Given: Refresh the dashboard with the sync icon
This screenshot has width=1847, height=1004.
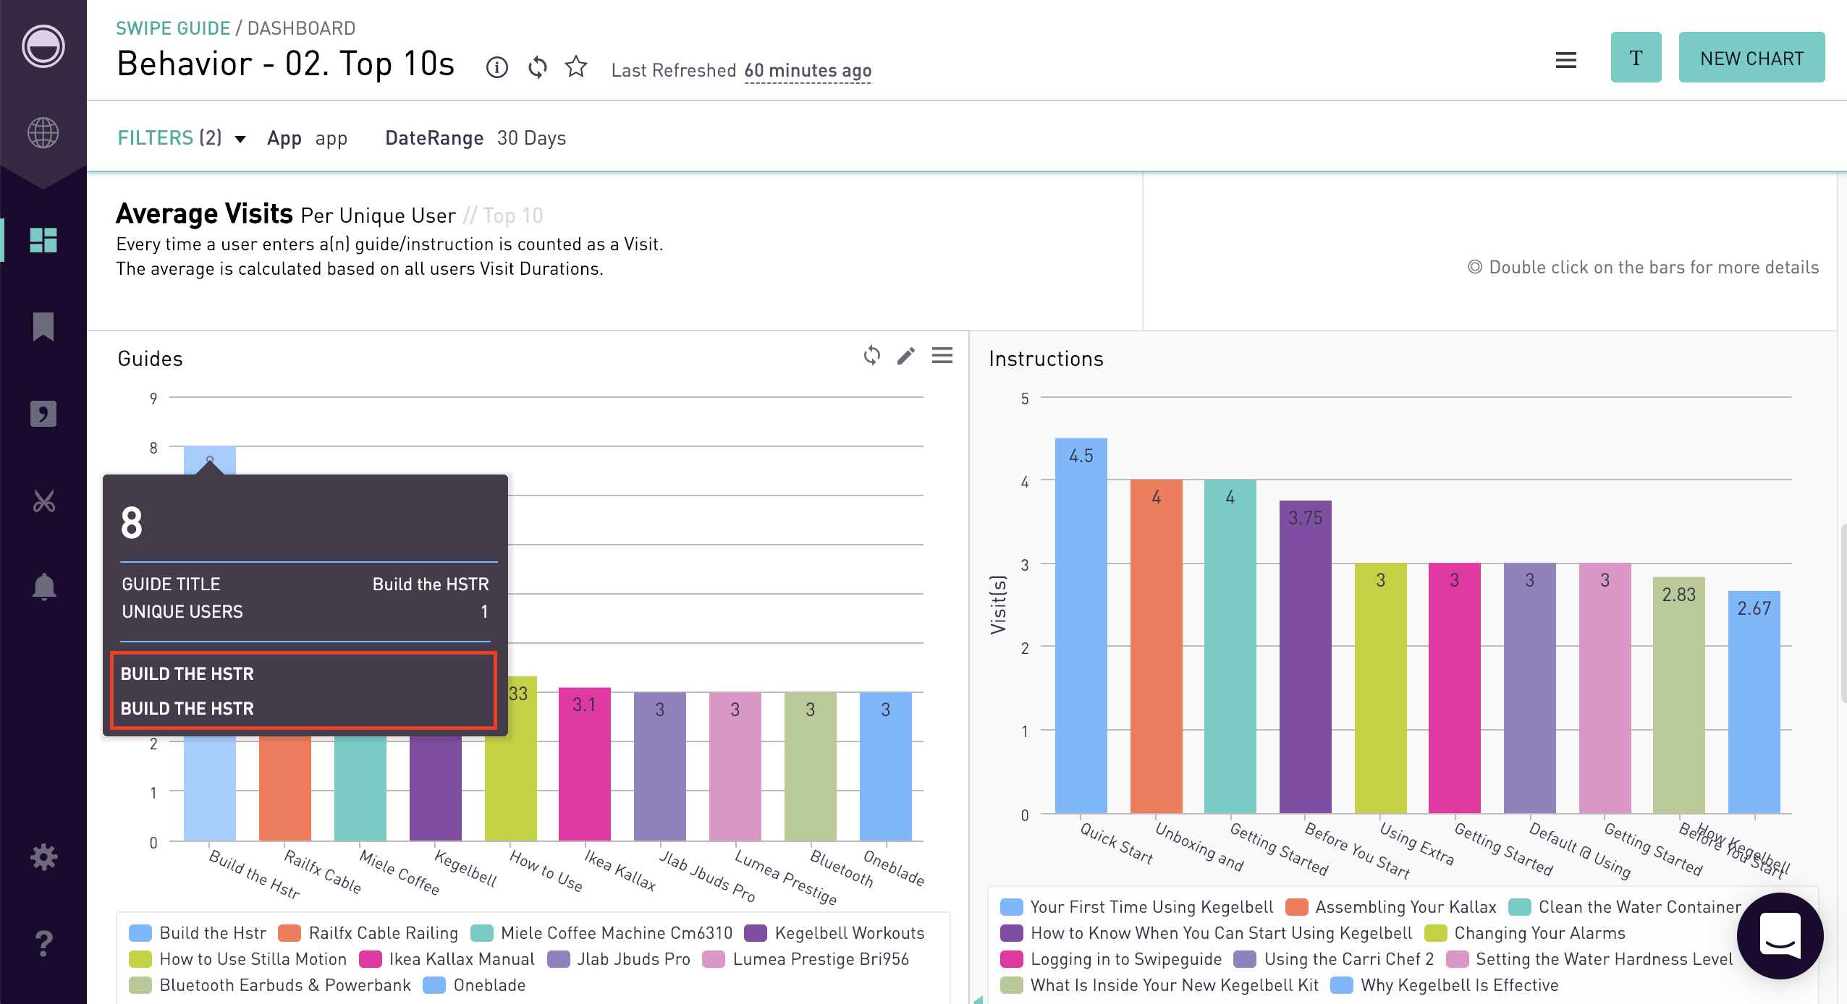Looking at the screenshot, I should pyautogui.click(x=537, y=68).
